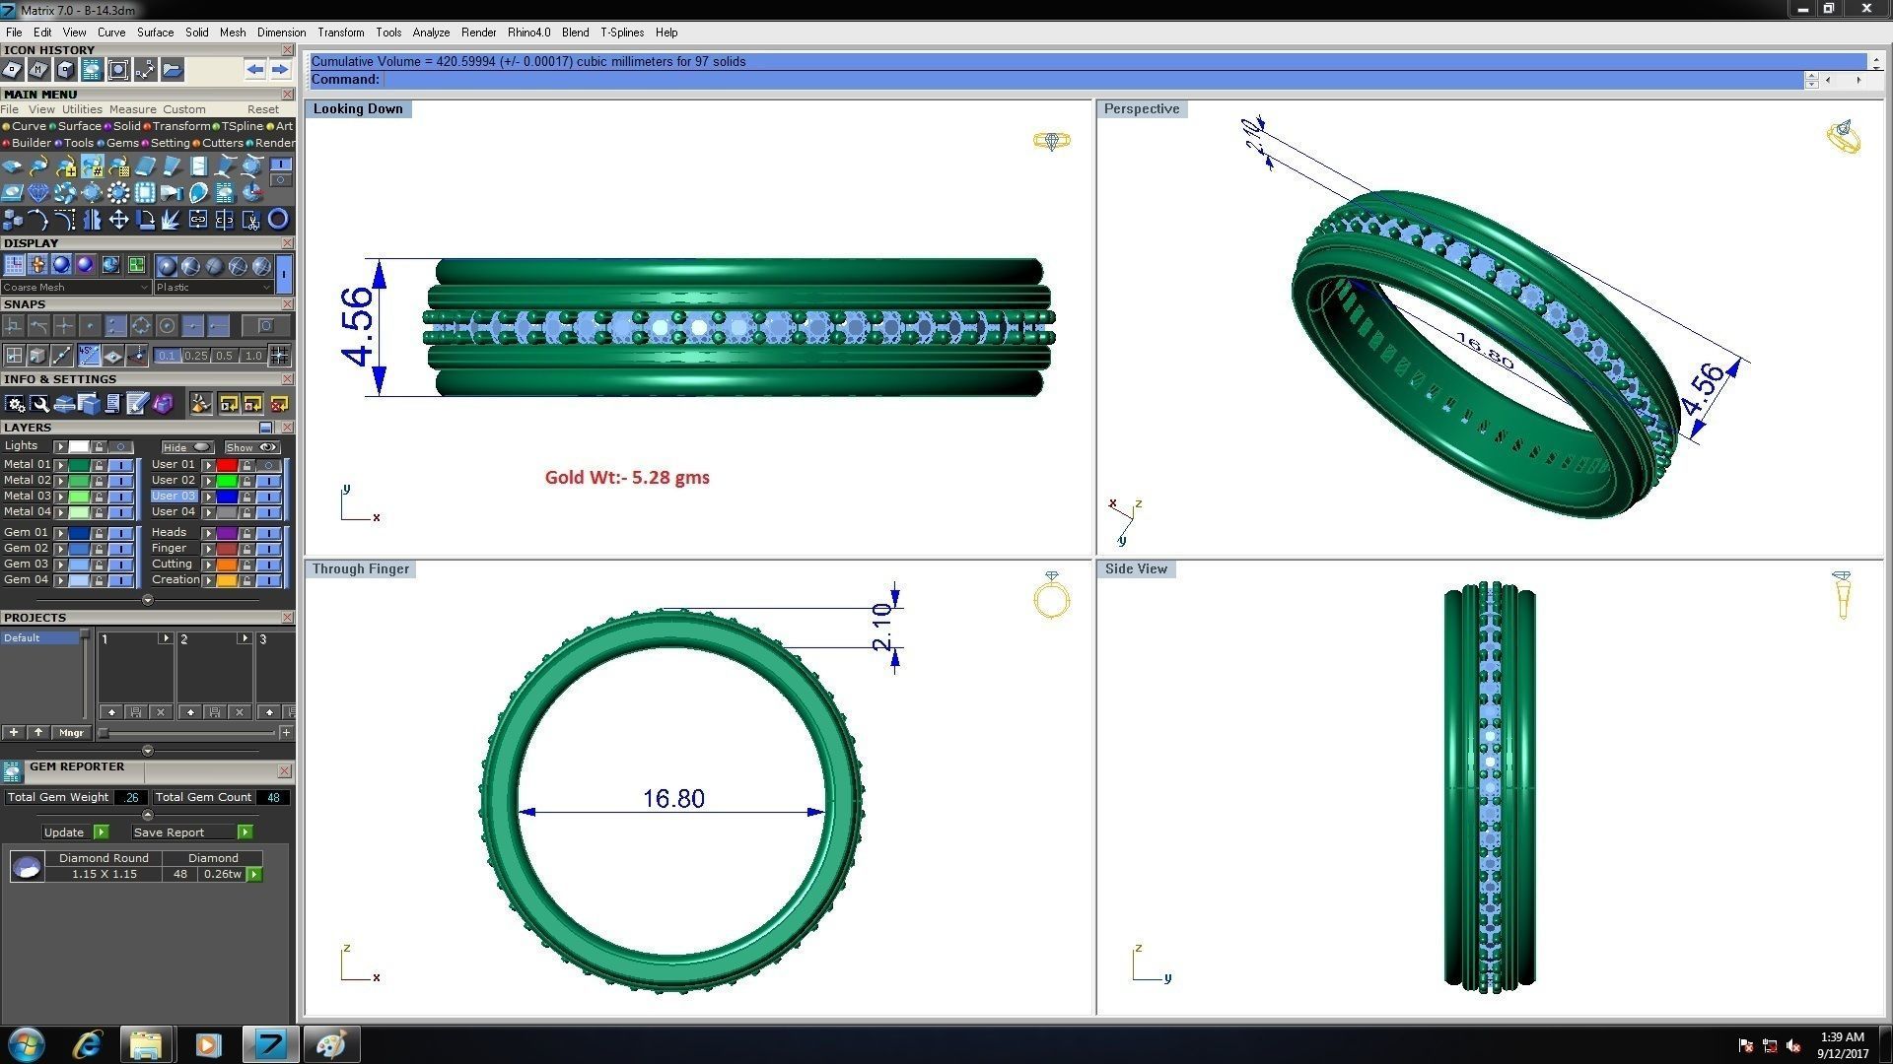
Task: Toggle visibility of the Metal 01 layer
Action: tap(119, 465)
